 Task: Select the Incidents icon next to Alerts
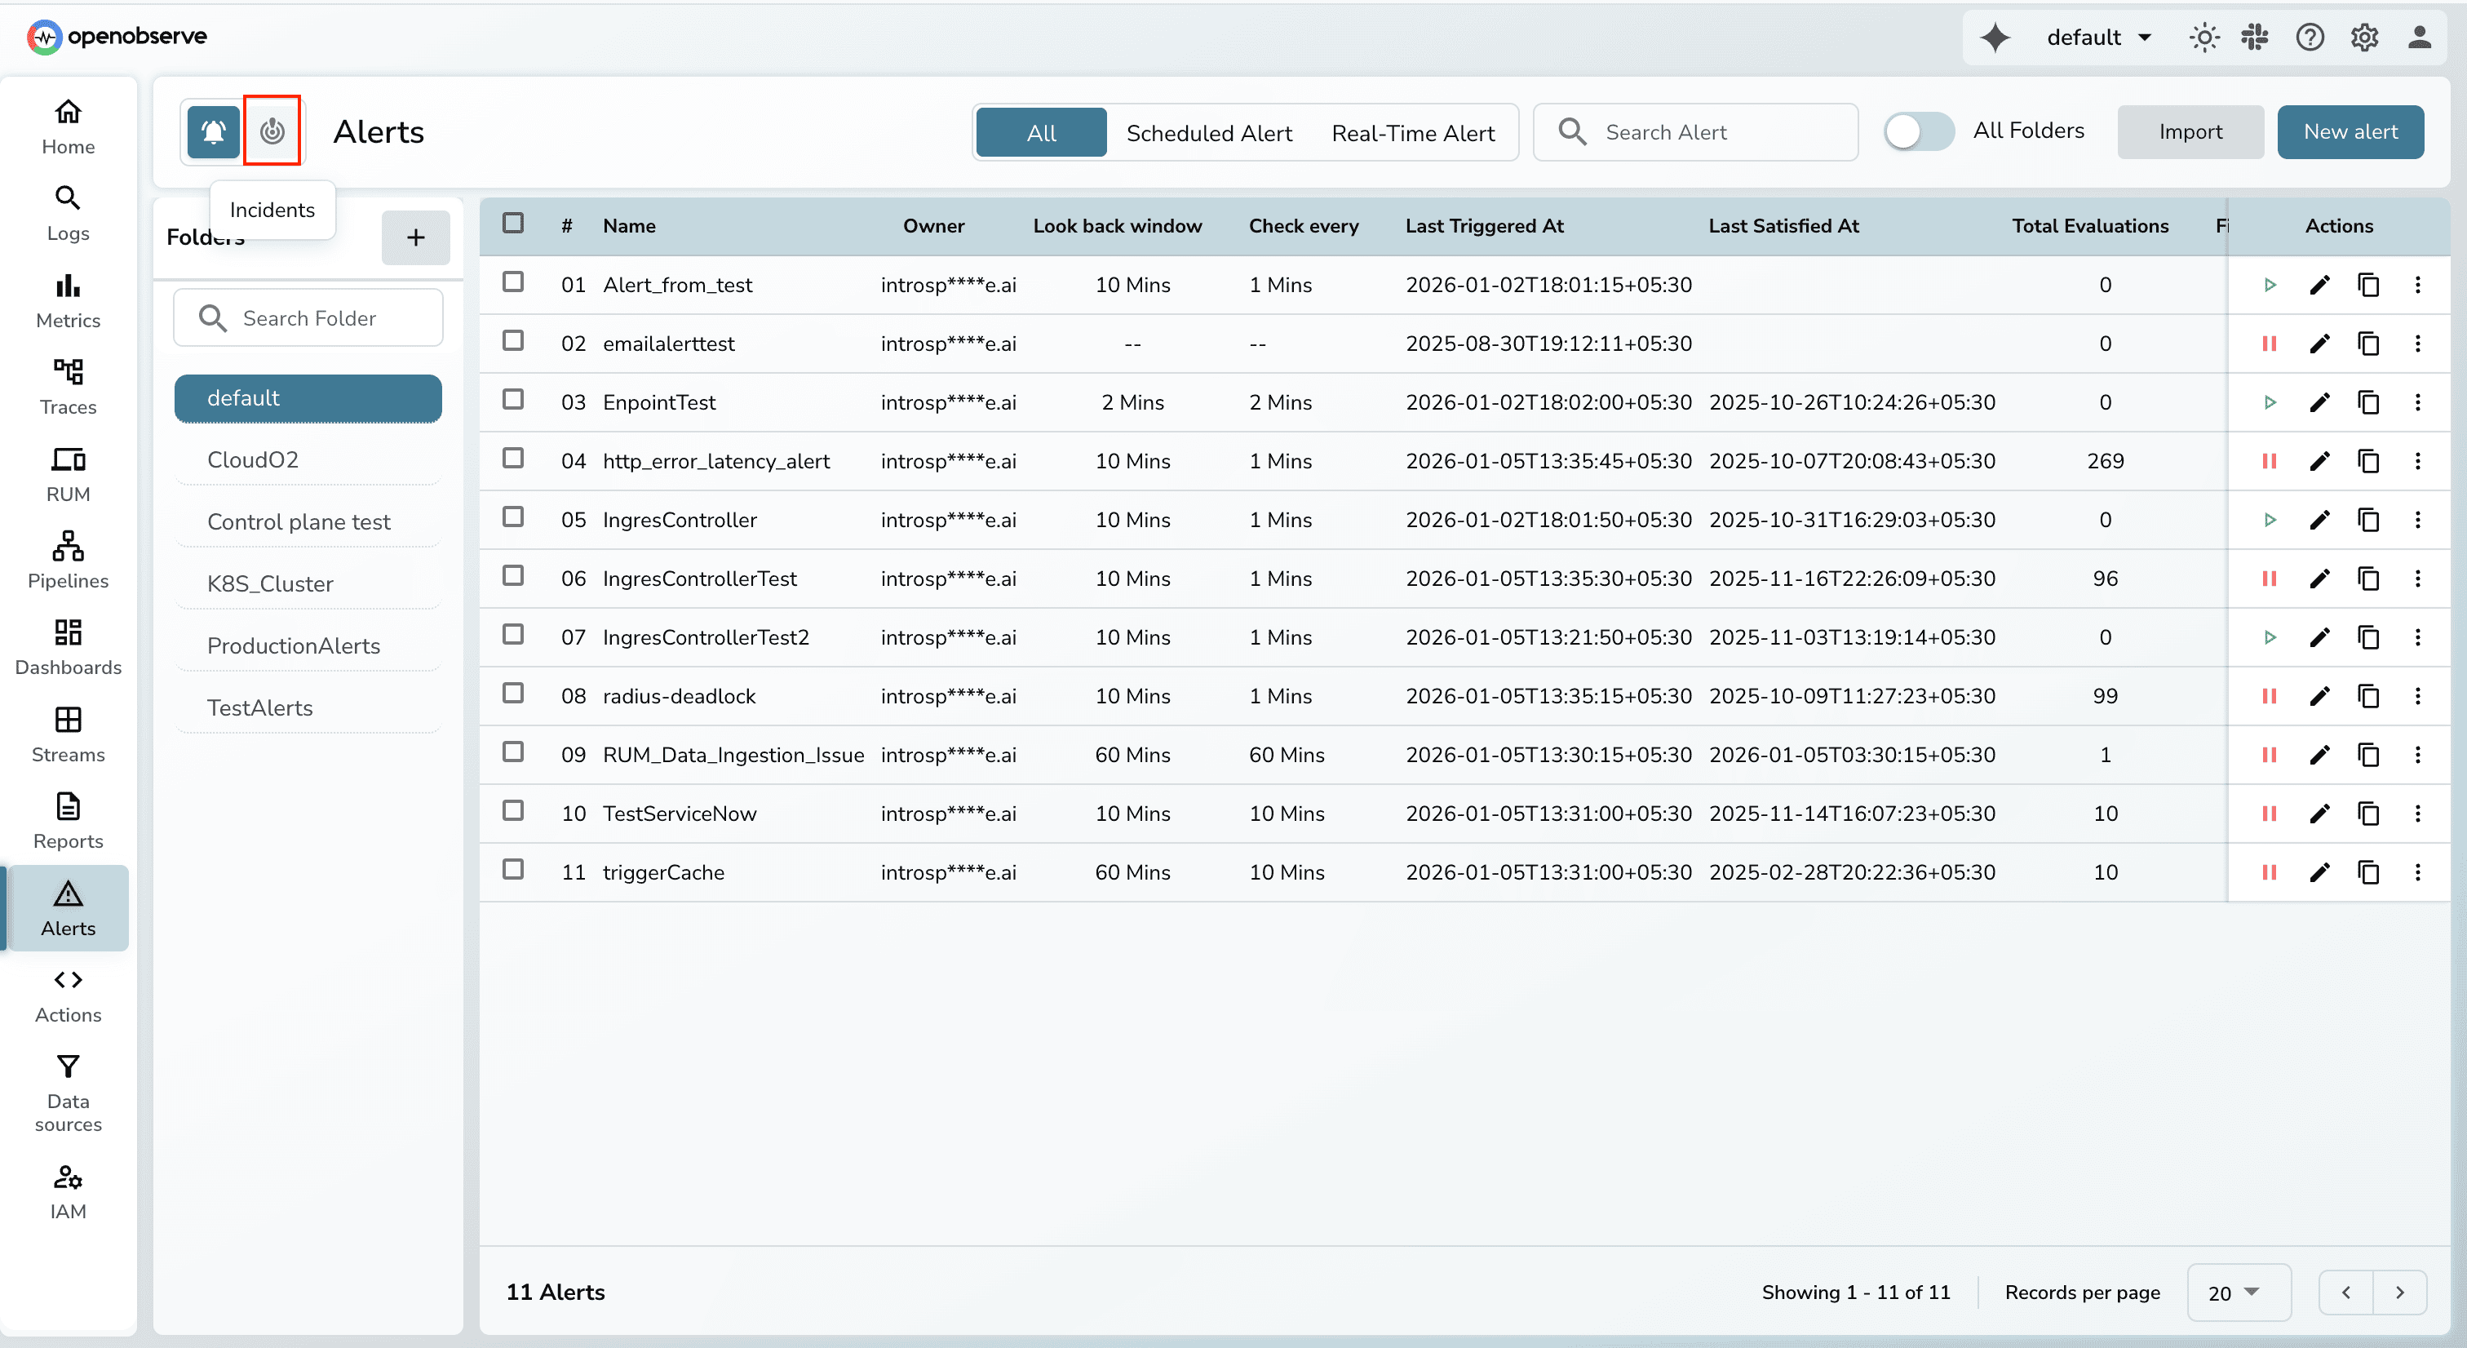coord(272,131)
